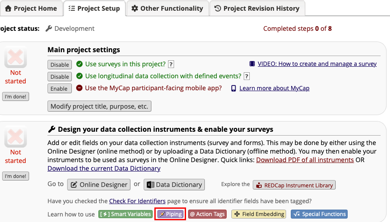Image resolution: width=390 pixels, height=222 pixels.
Task: Click 'Development' project status text
Action: click(x=74, y=29)
